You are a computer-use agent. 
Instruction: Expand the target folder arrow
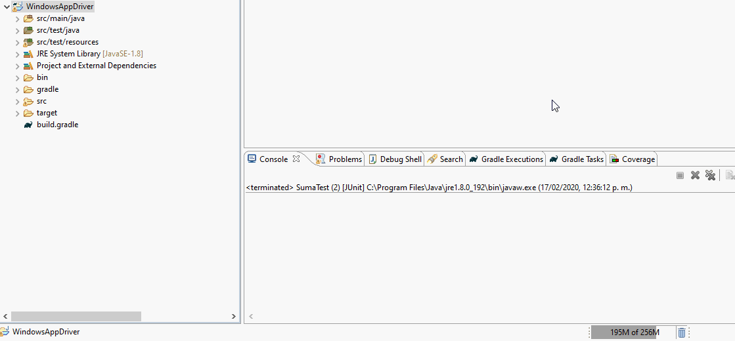pyautogui.click(x=18, y=113)
